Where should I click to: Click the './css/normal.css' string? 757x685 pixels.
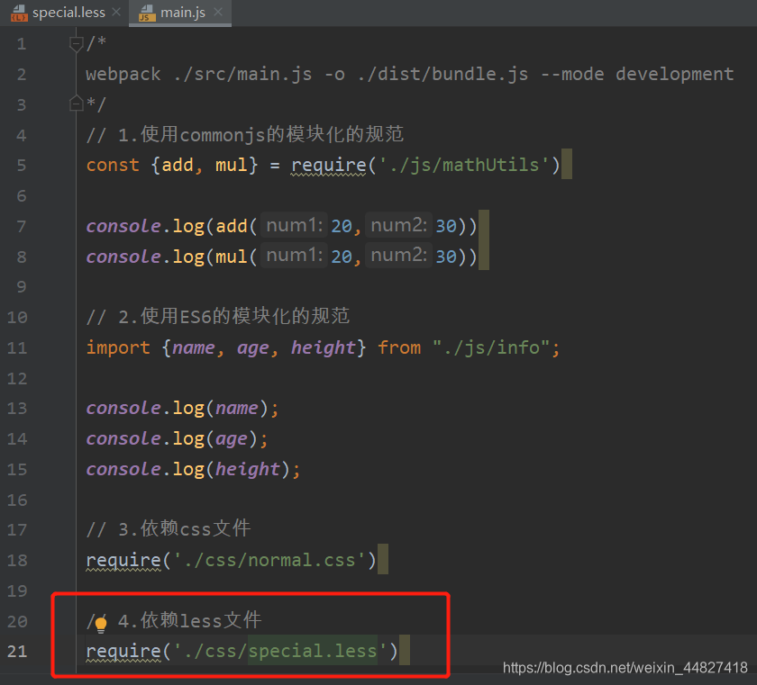click(269, 560)
